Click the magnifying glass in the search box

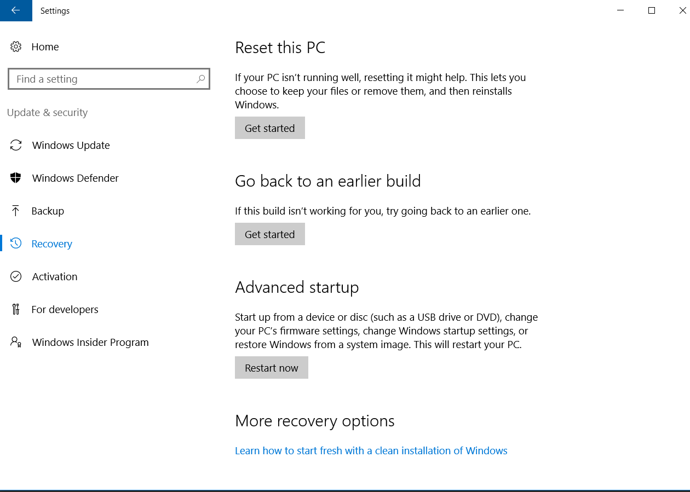point(200,79)
